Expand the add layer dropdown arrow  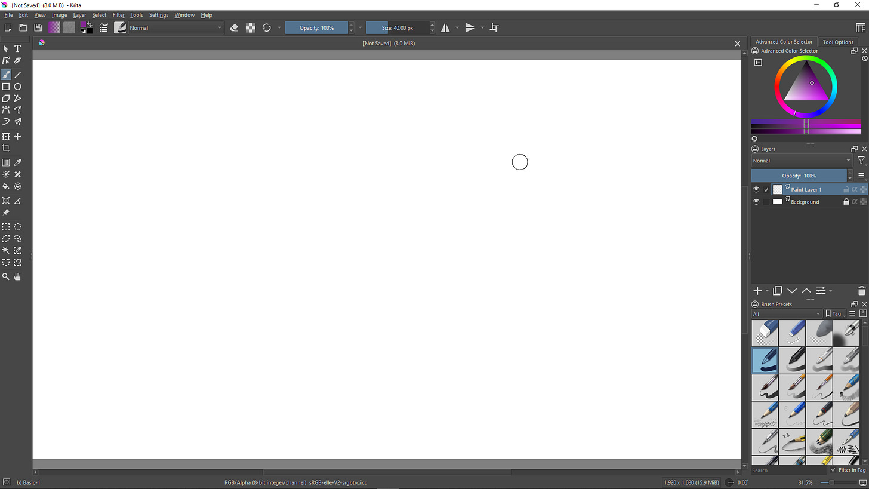click(x=767, y=291)
